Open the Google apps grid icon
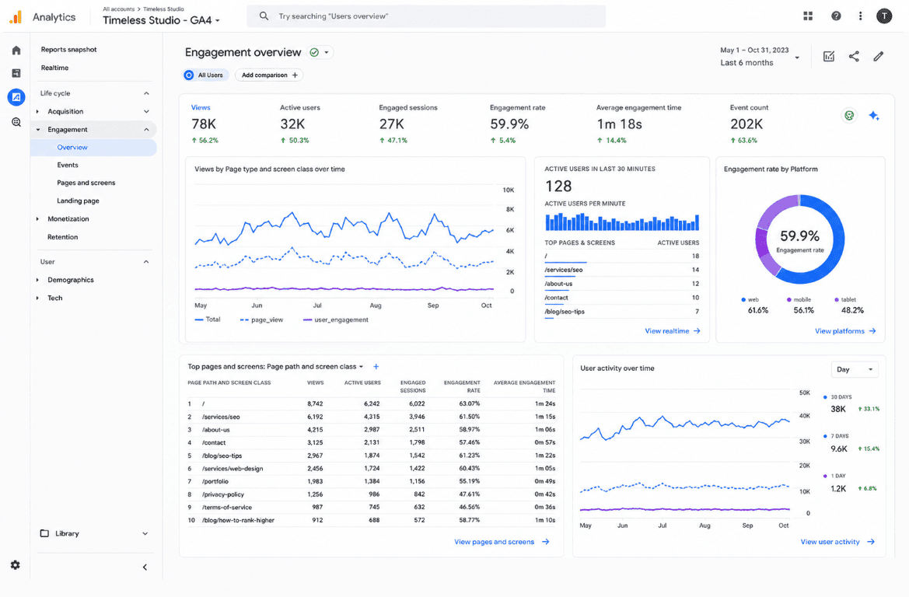 (x=808, y=16)
